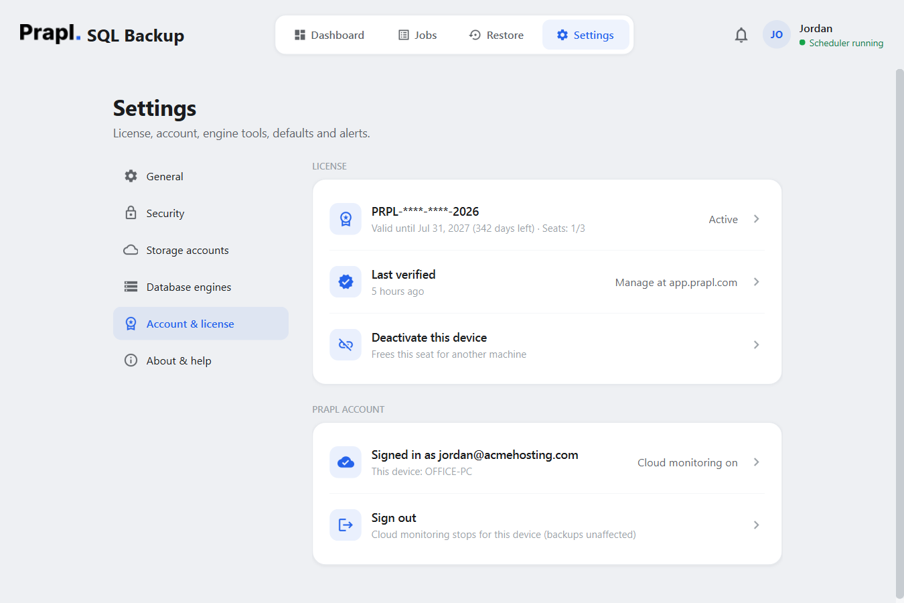Click the Restore history icon
The image size is (904, 603).
click(475, 35)
